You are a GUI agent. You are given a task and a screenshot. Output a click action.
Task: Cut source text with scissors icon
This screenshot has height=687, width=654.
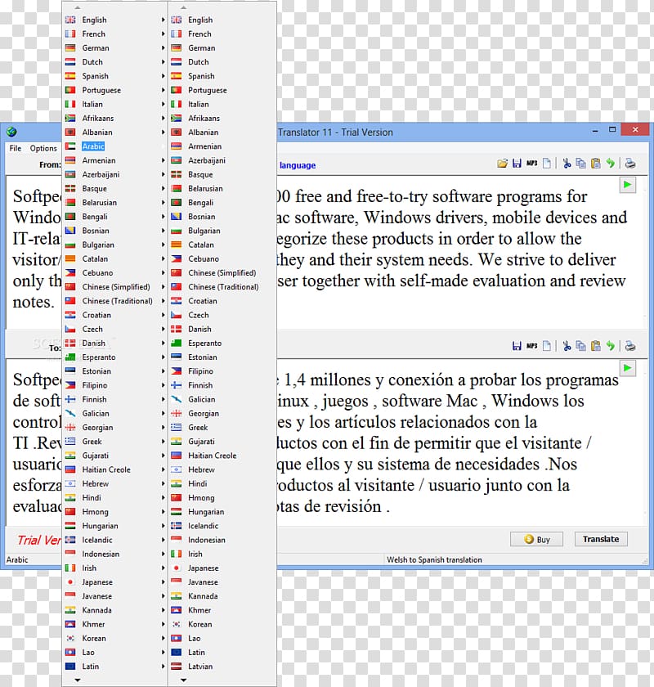(567, 164)
